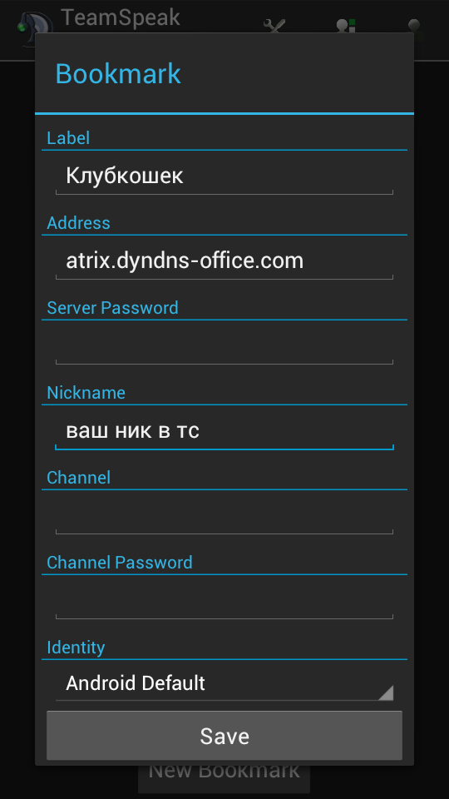Tap the Bookmark dialog title

tap(118, 74)
